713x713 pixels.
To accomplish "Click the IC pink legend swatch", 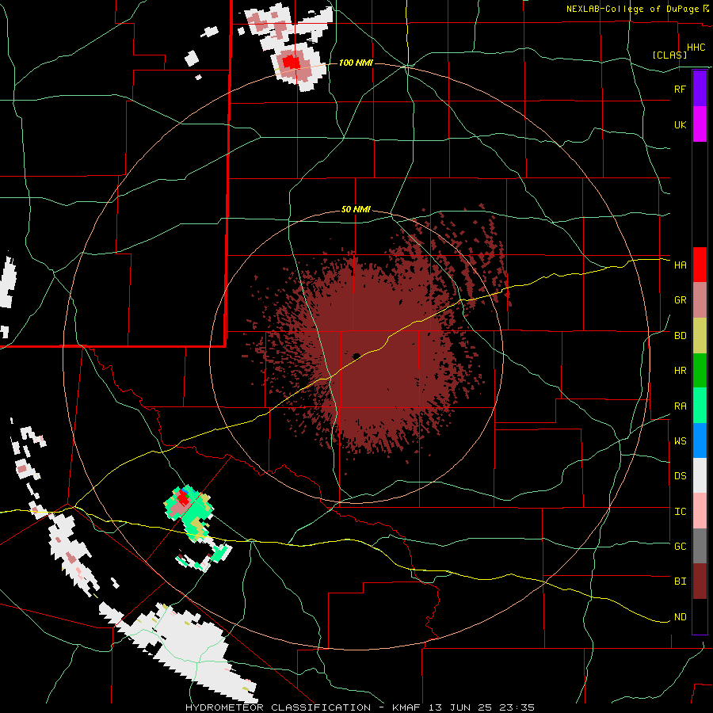I will pos(700,511).
